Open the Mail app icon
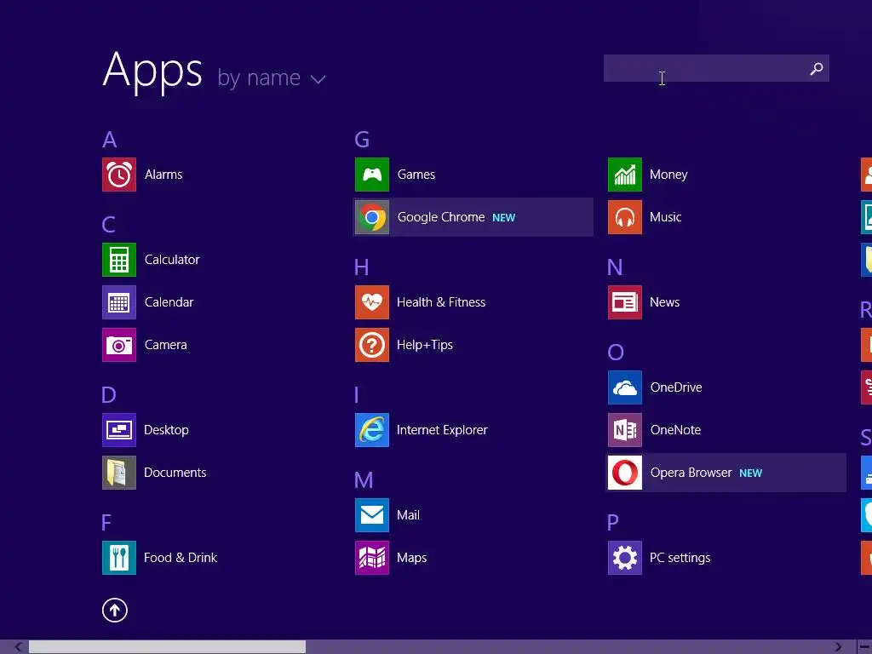 click(372, 515)
